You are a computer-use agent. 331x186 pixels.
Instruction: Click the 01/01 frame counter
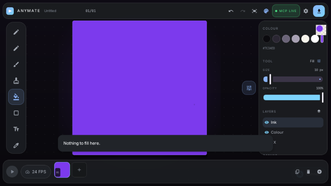(x=91, y=11)
